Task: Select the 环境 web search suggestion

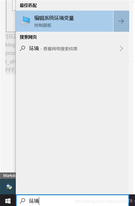Action: pyautogui.click(x=72, y=49)
